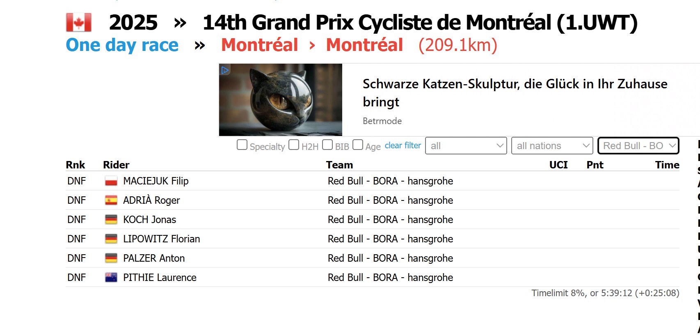Click Germany flag beside Lipowitz Florian
700x336 pixels.
(111, 239)
